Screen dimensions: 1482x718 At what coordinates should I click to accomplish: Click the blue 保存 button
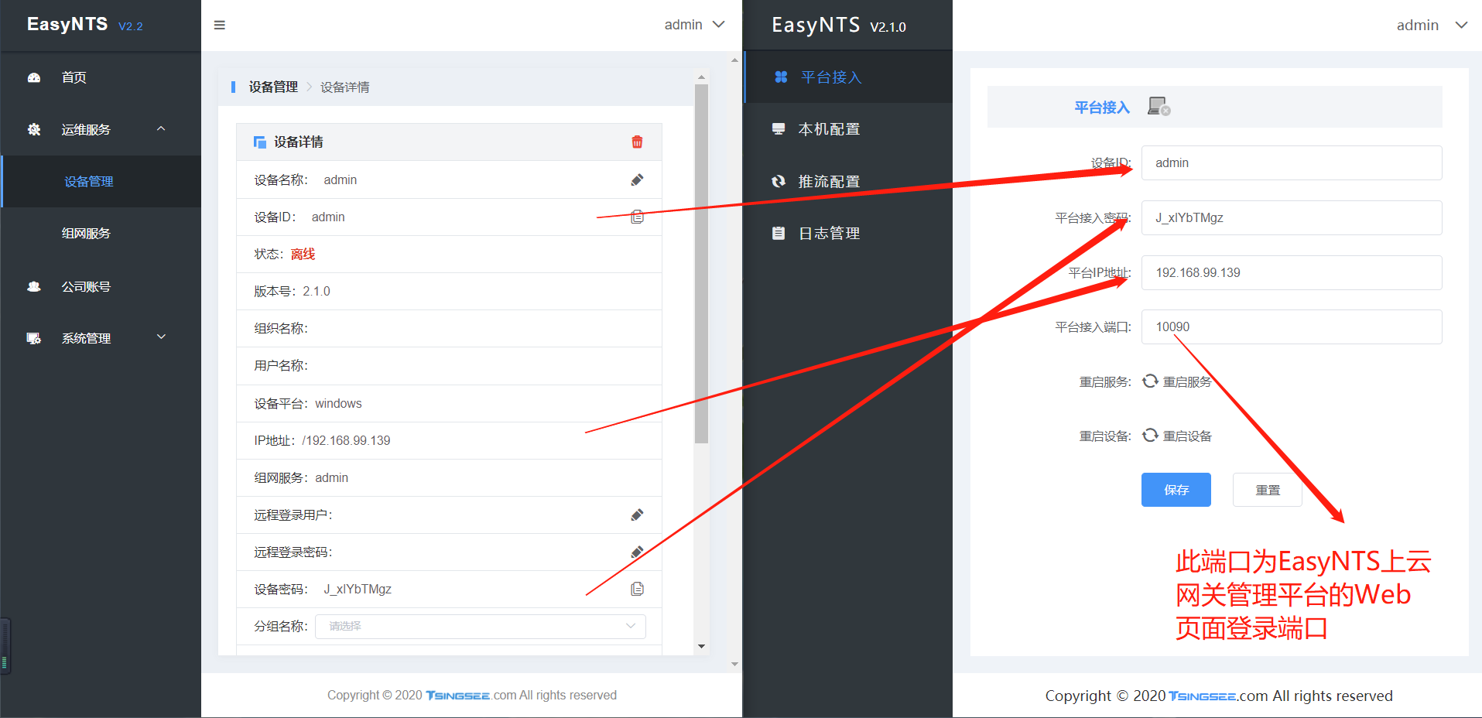coord(1176,490)
